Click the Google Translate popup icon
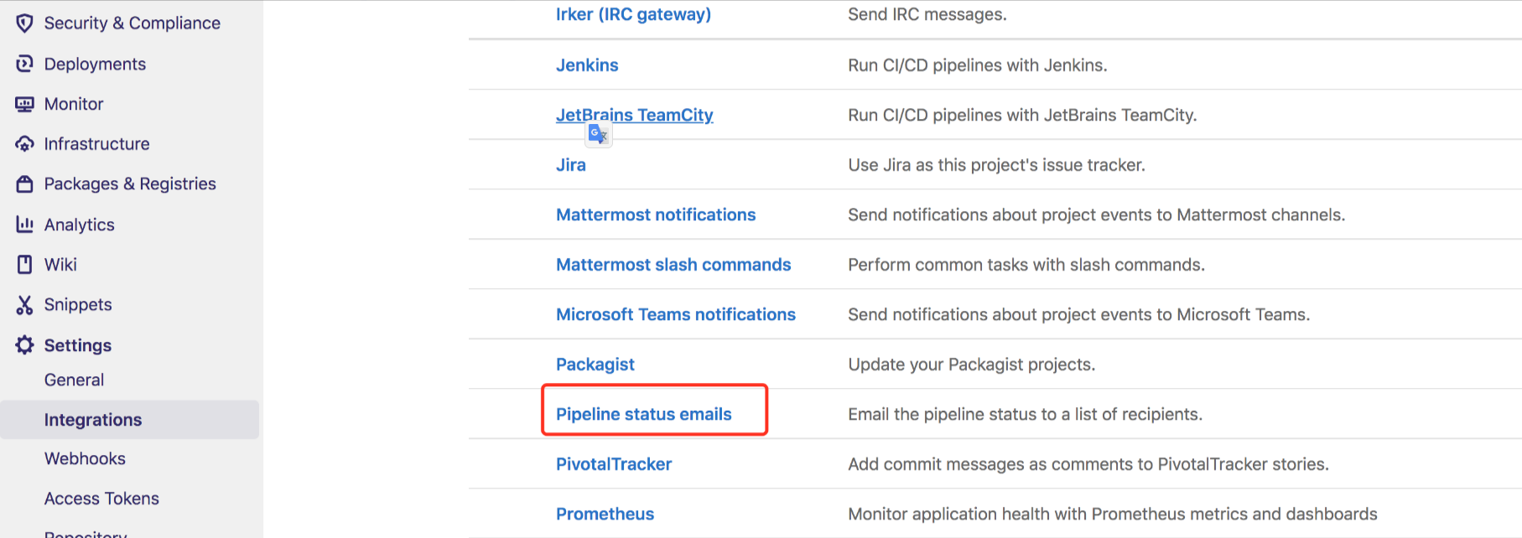1522x538 pixels. coord(598,134)
